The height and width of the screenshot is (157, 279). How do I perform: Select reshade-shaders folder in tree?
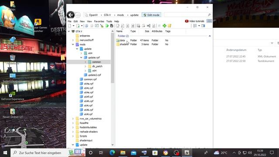pos(88,132)
